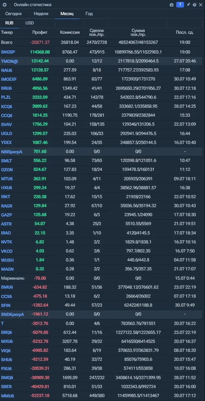The height and width of the screenshot is (401, 205).
Task: Sort by Посл. сд. column header
Action: click(x=185, y=32)
